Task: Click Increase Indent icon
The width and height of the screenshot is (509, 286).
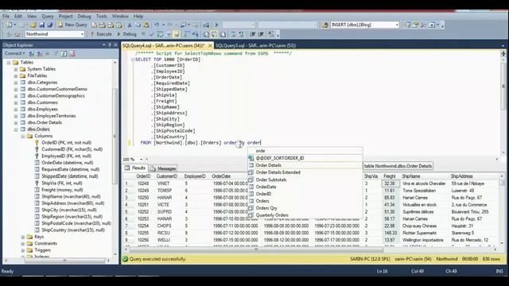Action: click(261, 34)
